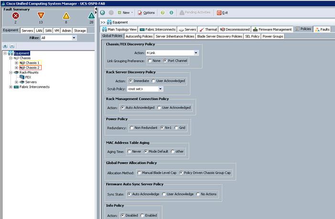Screen dimensions: 335x219
Task: Expand Rack-Mounts Servers node
Action: pos(16,82)
